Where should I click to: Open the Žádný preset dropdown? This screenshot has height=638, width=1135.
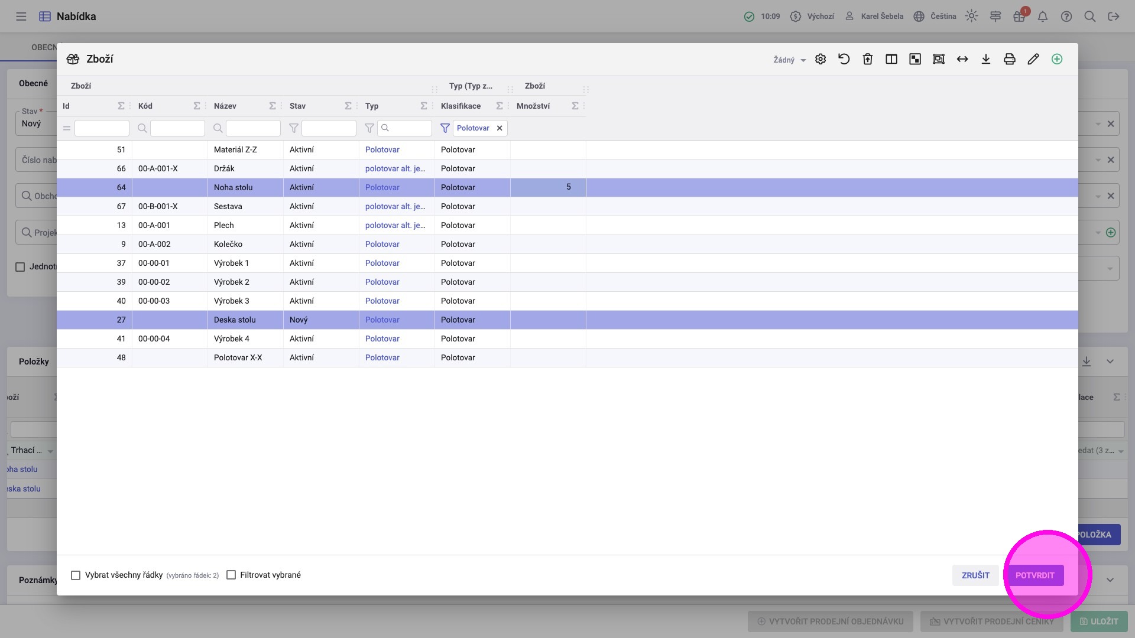tap(790, 60)
